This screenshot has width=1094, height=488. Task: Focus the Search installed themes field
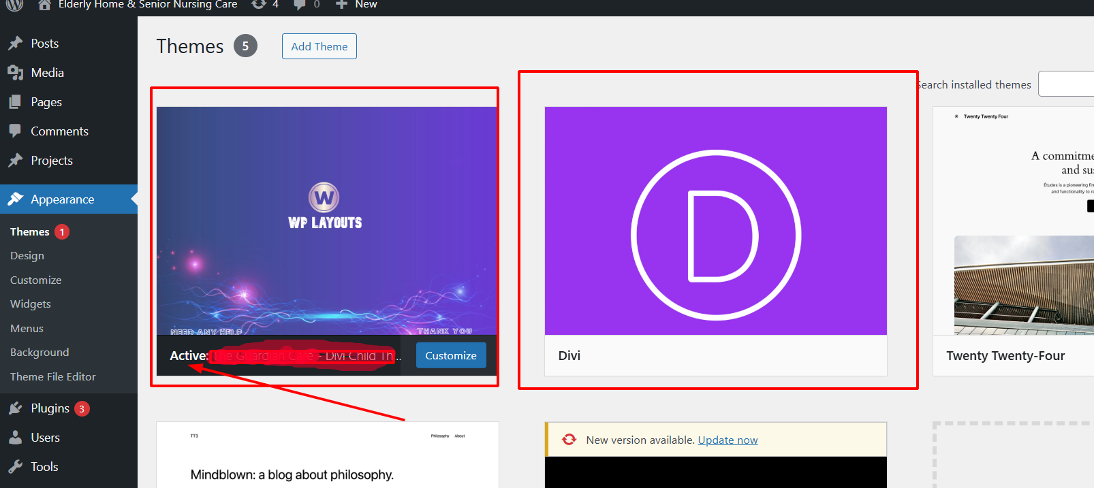1066,84
